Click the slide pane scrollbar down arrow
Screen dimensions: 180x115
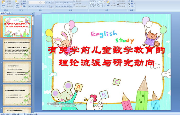pos(33,112)
